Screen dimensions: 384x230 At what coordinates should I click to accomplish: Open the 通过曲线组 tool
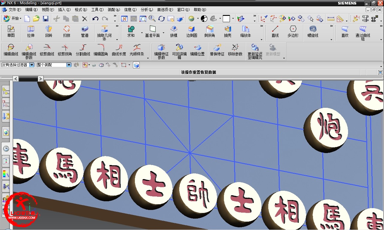(363, 33)
